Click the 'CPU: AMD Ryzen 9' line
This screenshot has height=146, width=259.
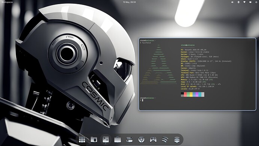pos(199,75)
